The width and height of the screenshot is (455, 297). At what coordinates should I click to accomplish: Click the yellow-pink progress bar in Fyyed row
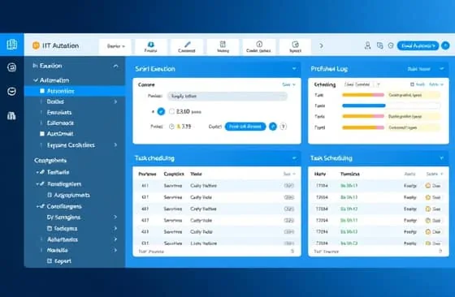(x=363, y=127)
